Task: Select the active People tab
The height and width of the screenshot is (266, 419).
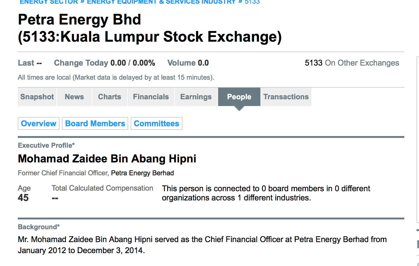Action: click(x=239, y=97)
